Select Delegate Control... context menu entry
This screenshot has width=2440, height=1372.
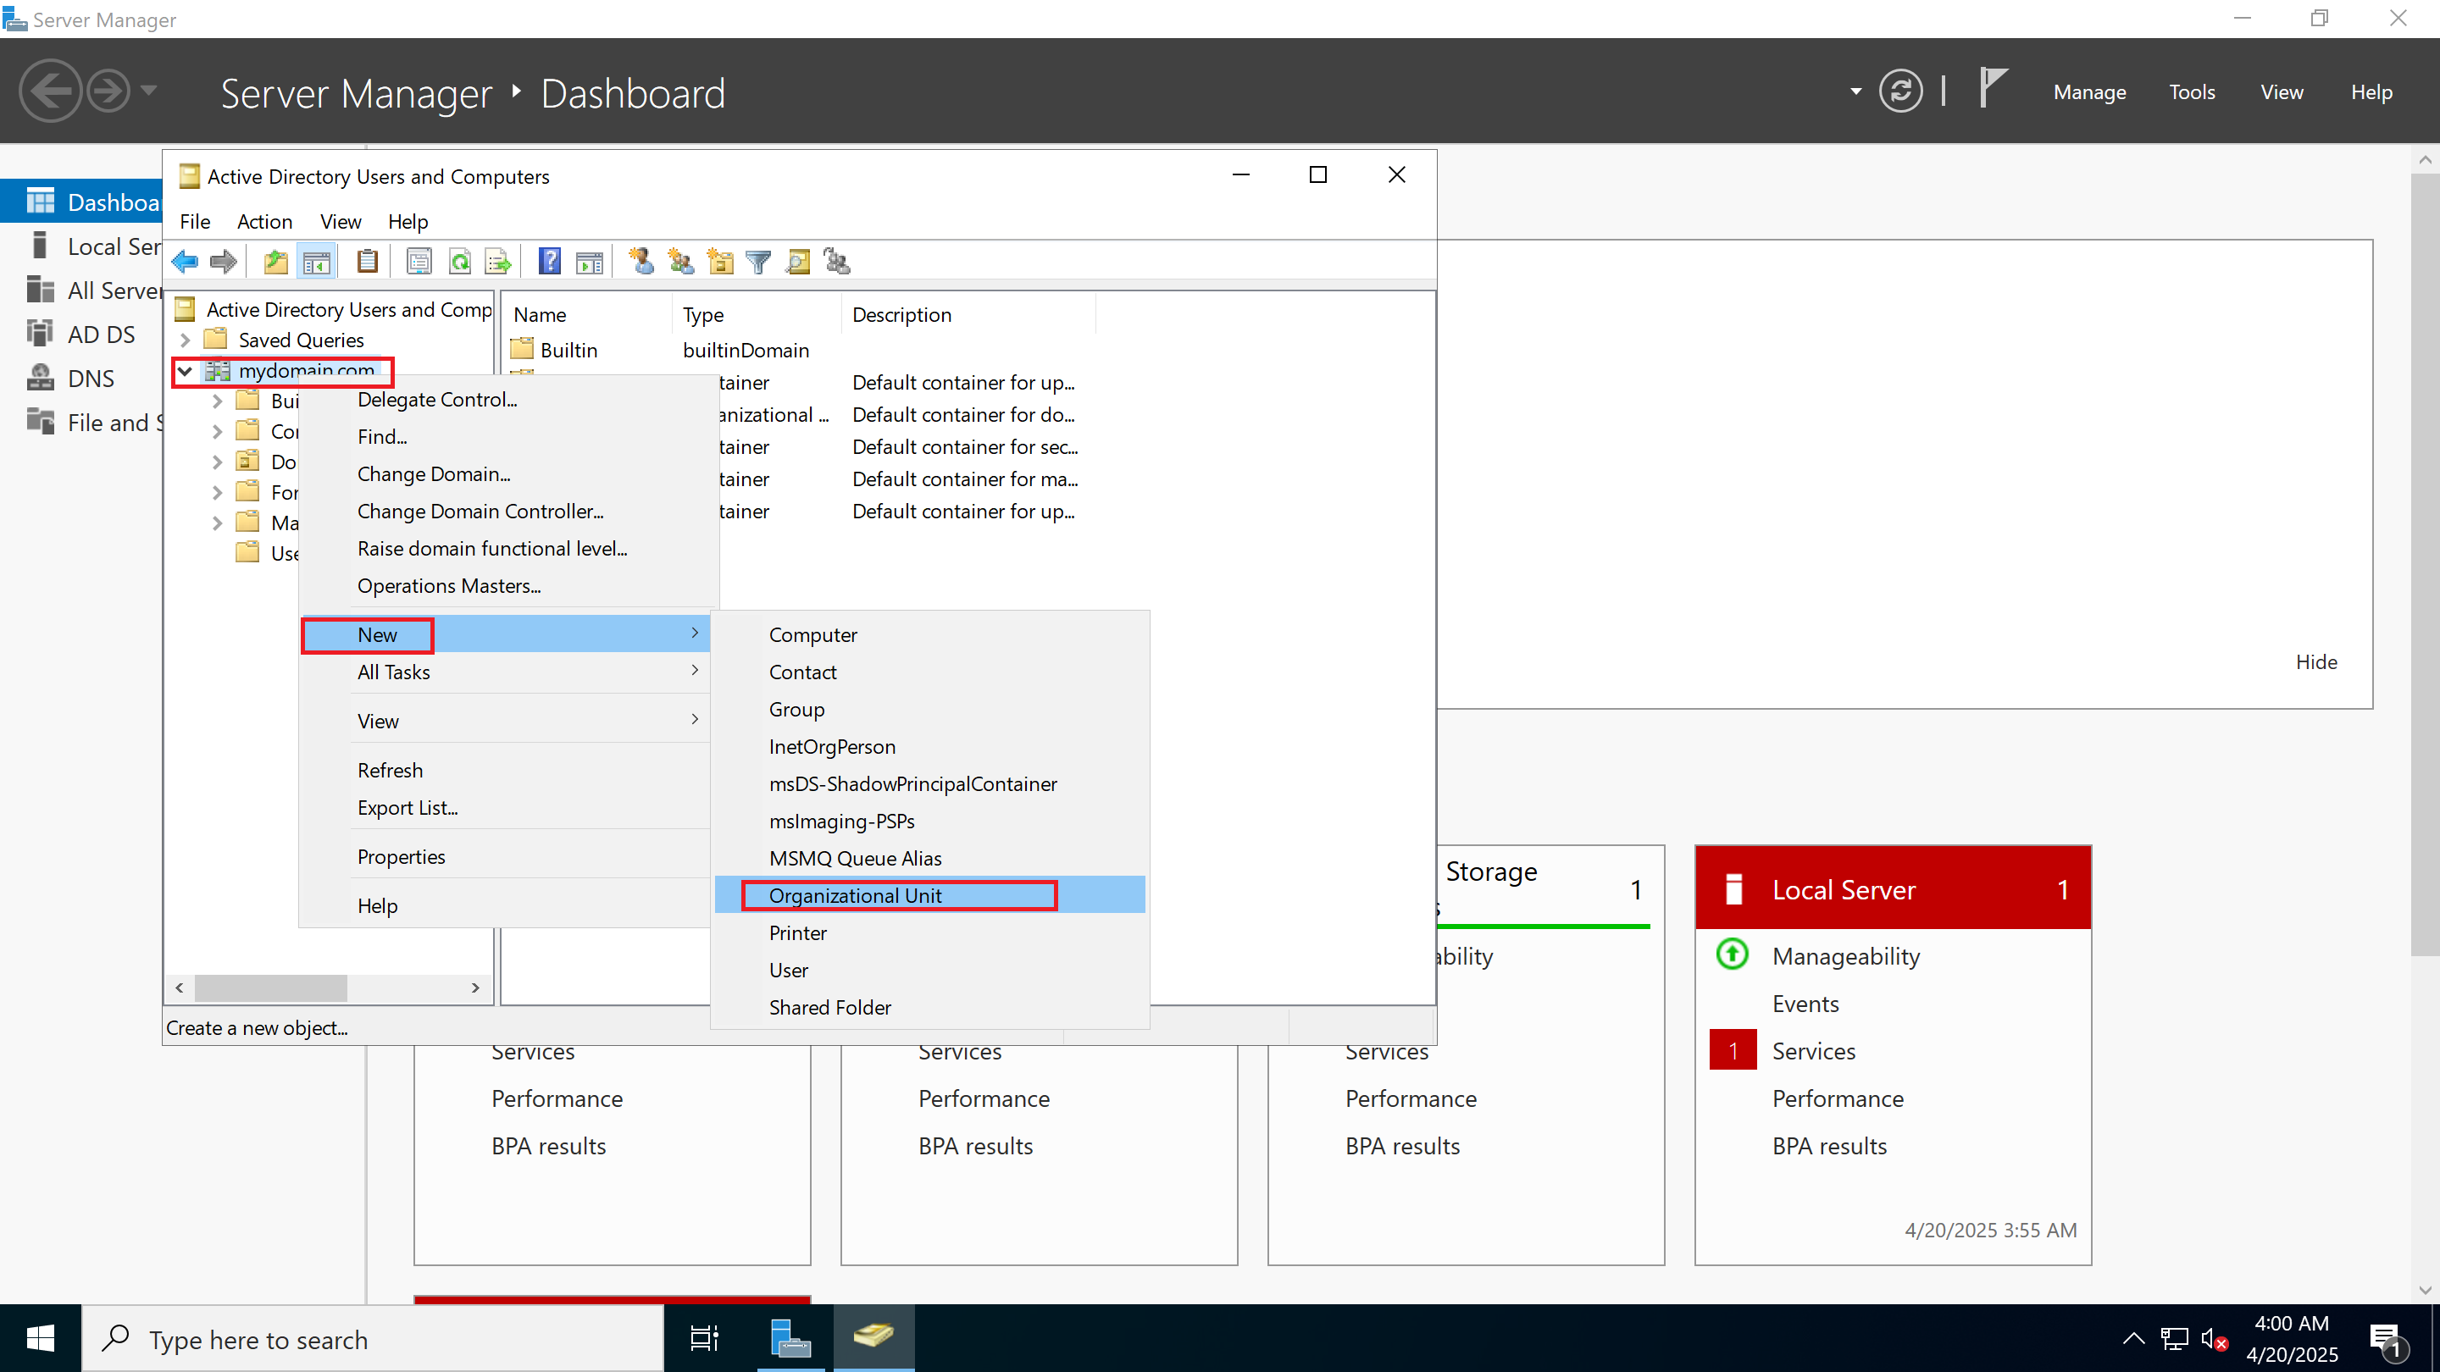click(x=507, y=400)
